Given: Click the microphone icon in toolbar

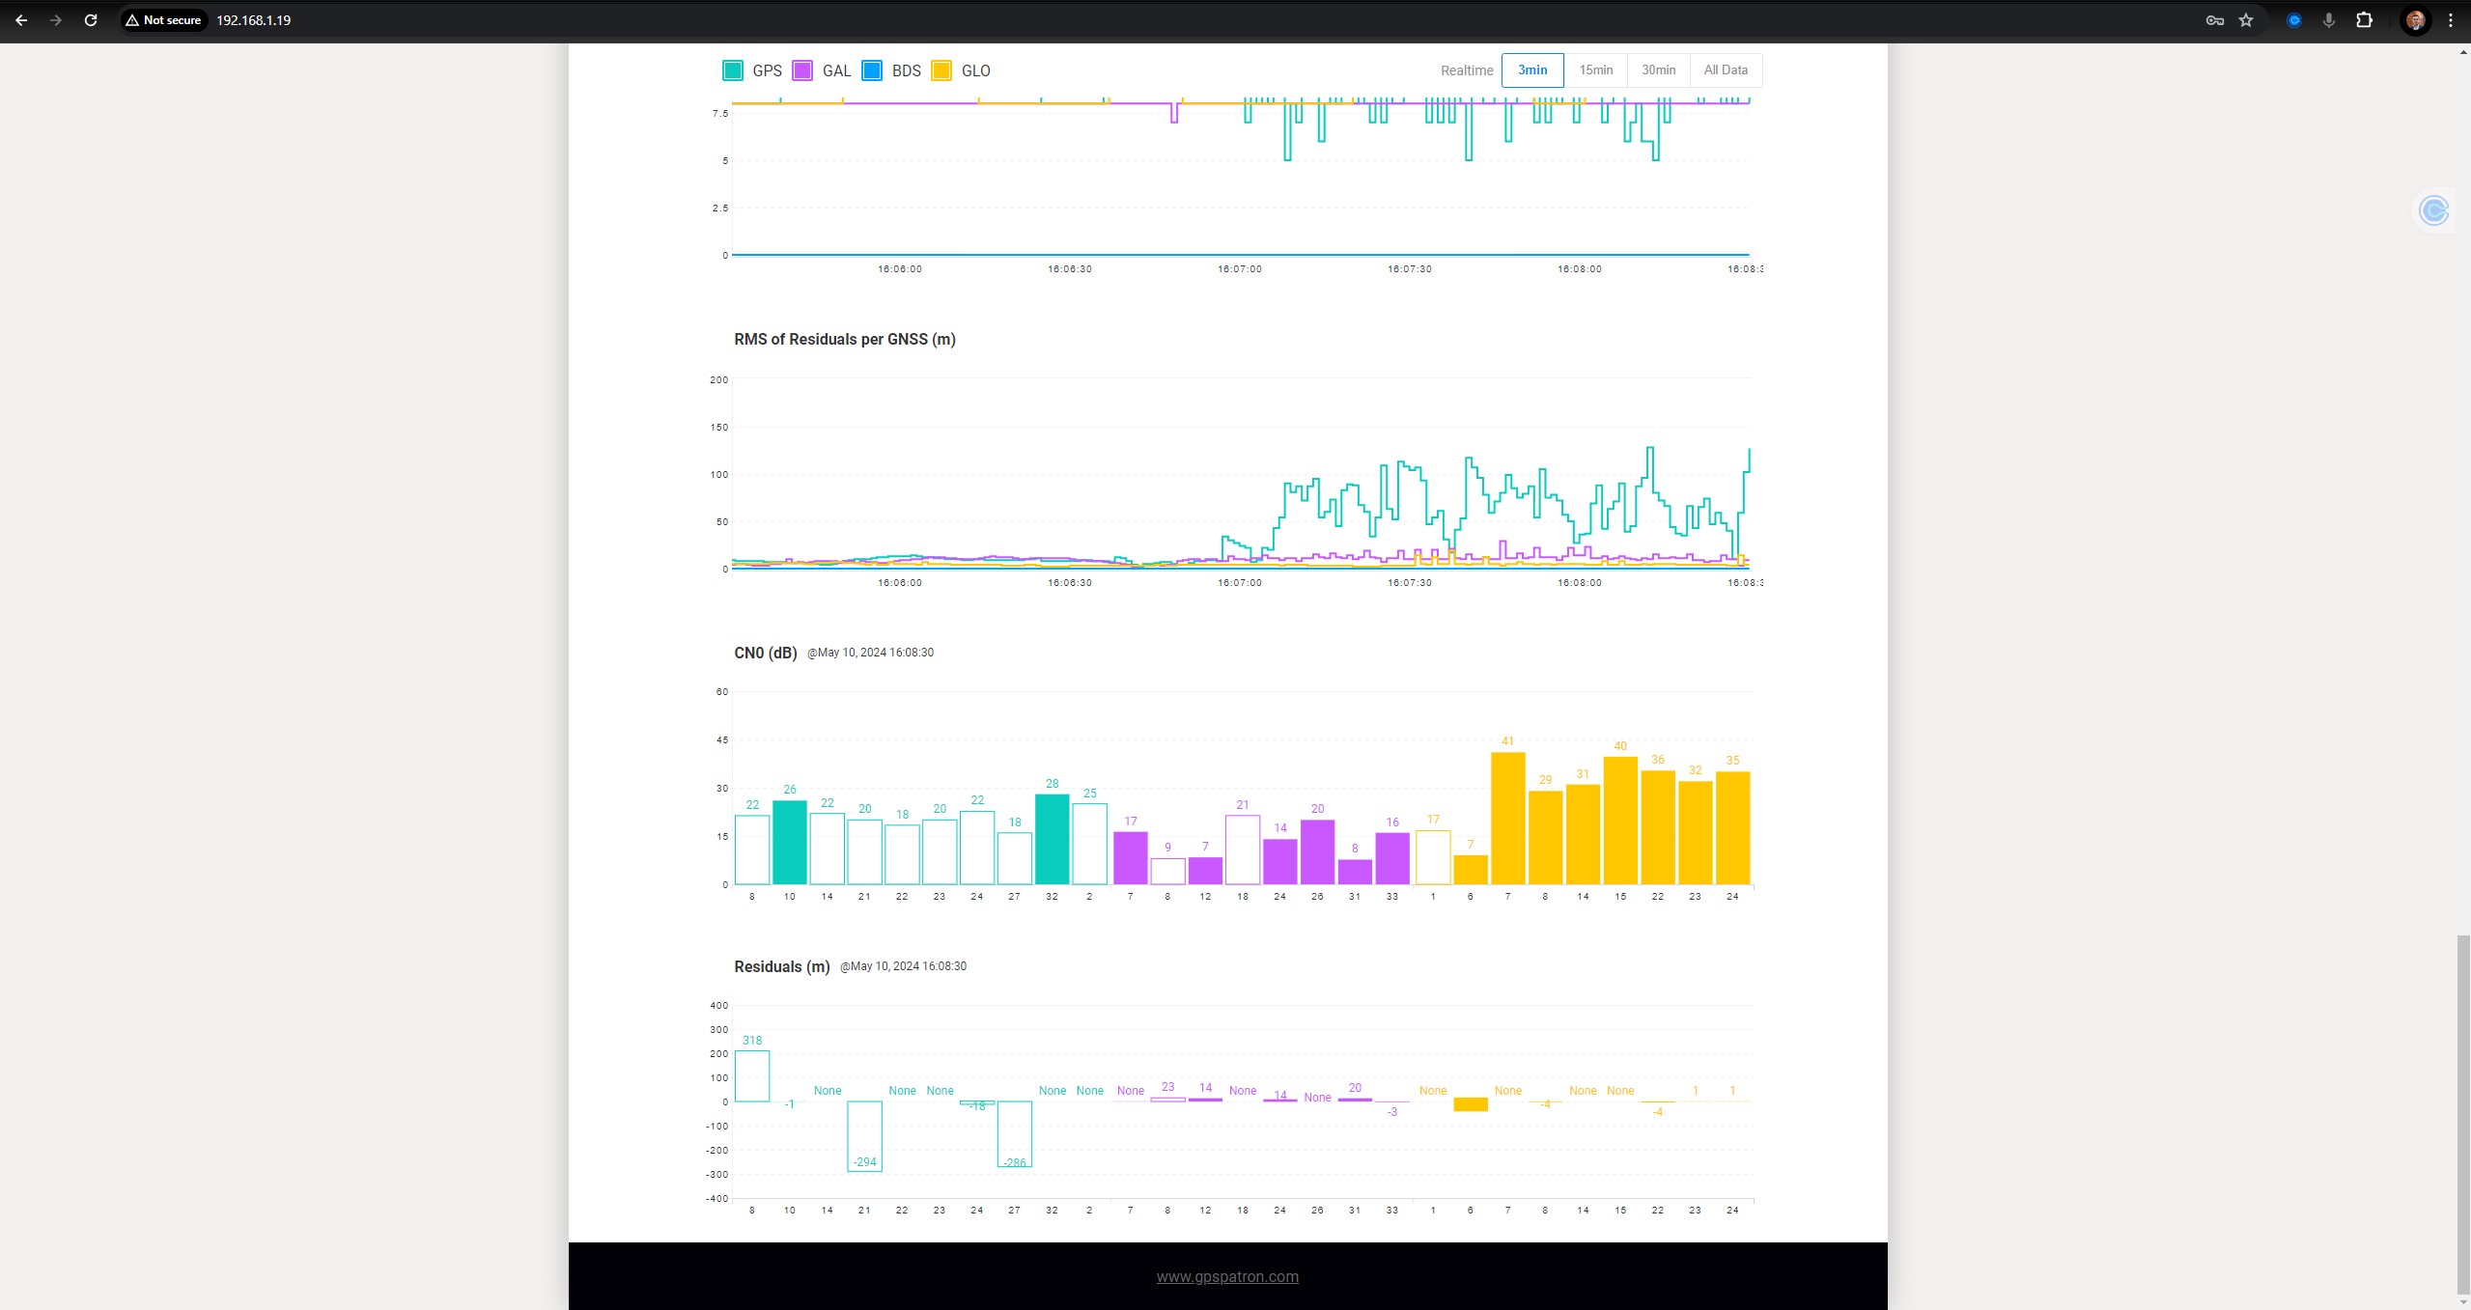Looking at the screenshot, I should pyautogui.click(x=2329, y=19).
